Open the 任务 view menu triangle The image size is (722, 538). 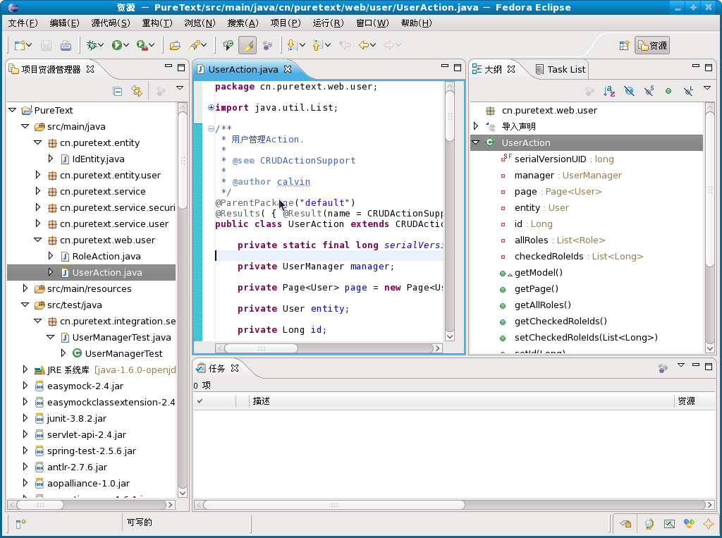[x=681, y=365]
